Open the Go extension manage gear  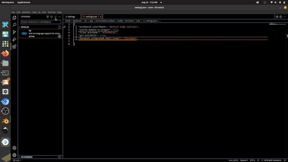pyautogui.click(x=59, y=36)
